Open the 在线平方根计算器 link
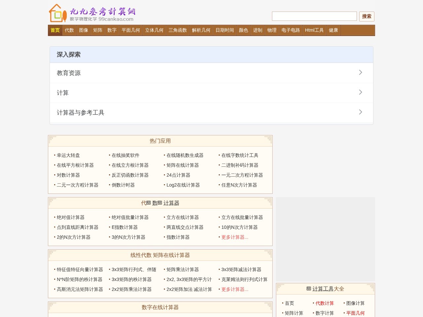 [75, 165]
